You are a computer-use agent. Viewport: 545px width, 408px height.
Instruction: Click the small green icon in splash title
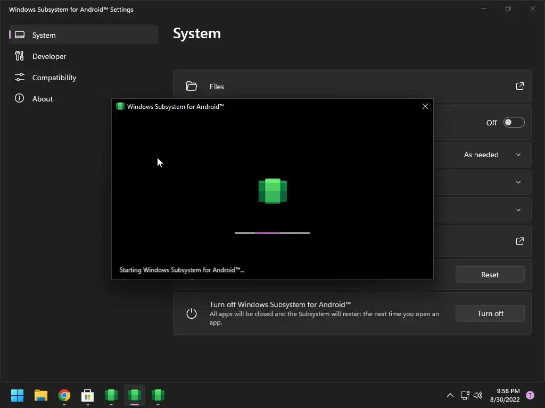(x=120, y=106)
